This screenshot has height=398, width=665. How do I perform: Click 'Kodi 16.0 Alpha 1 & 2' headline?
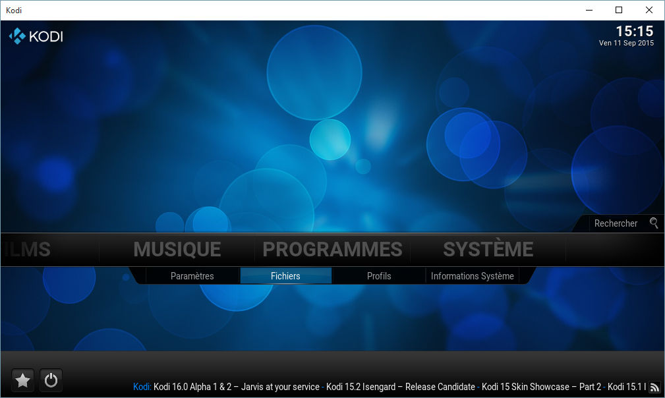tap(236, 387)
